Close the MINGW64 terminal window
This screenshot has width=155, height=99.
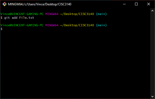(x=149, y=4)
